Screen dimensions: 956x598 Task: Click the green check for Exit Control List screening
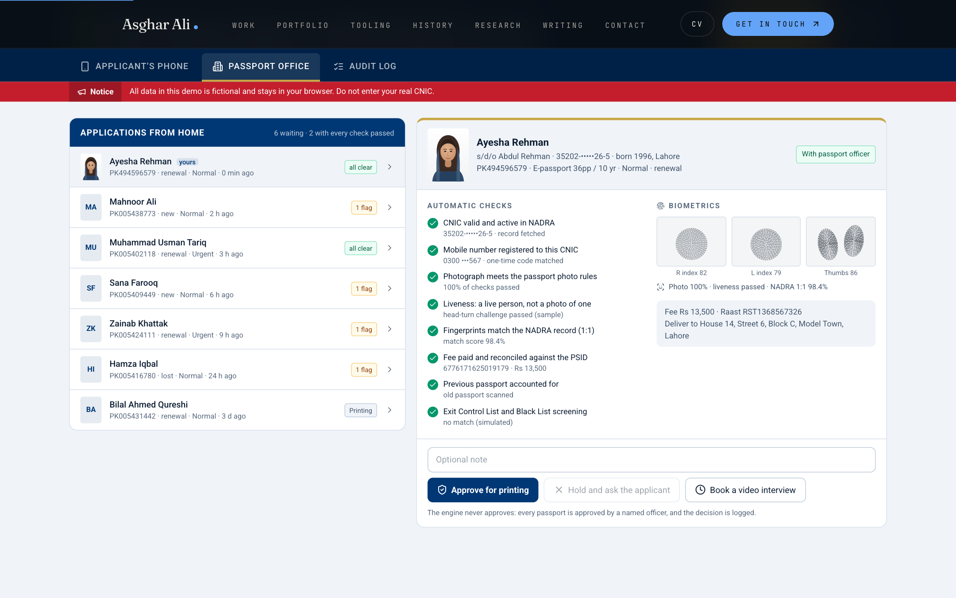pyautogui.click(x=433, y=412)
